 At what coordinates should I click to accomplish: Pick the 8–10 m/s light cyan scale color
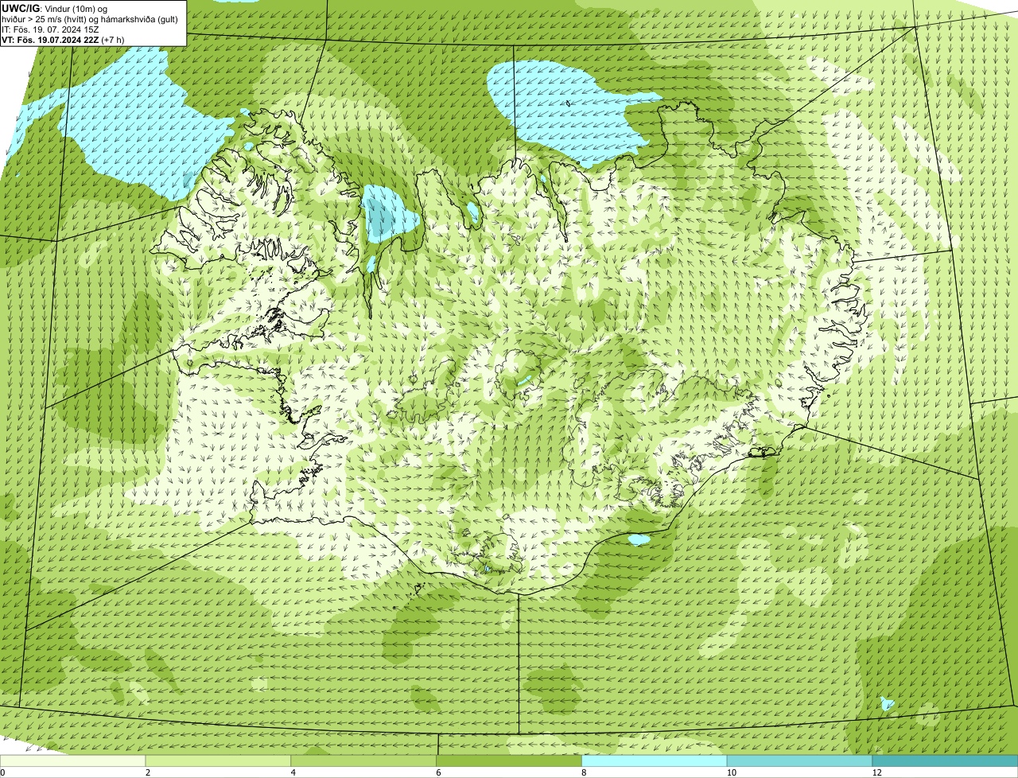point(655,760)
